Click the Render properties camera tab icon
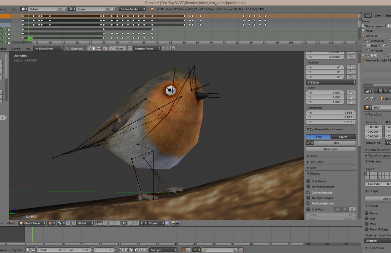The width and height of the screenshot is (391, 253). coord(376,91)
